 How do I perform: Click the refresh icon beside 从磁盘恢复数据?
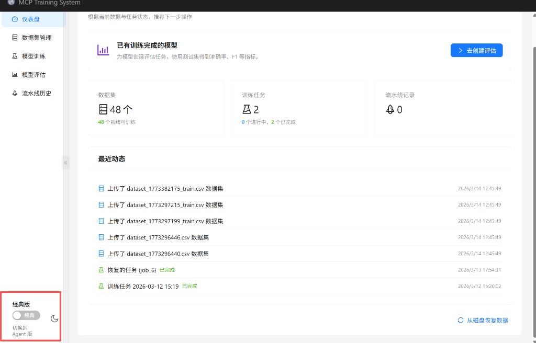coord(461,320)
